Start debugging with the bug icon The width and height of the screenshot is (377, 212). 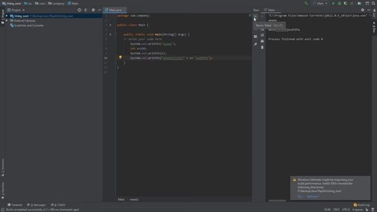click(x=339, y=4)
